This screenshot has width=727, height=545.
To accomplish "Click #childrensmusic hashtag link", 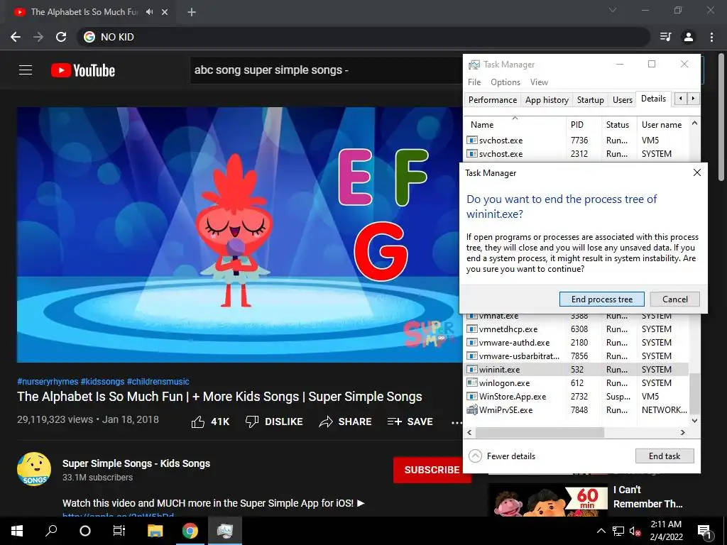I will point(158,382).
